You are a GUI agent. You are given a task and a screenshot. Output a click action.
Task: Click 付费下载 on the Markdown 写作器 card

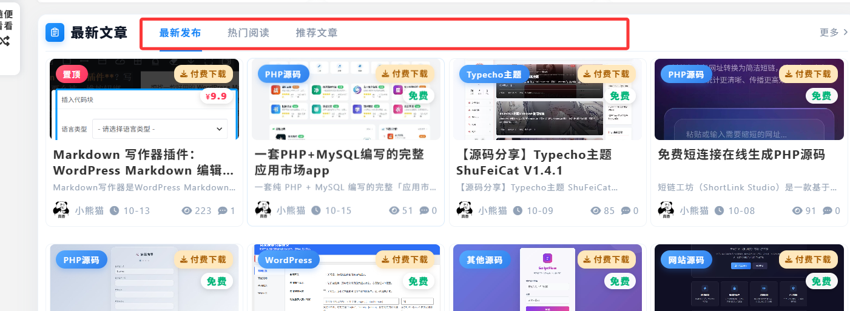203,74
